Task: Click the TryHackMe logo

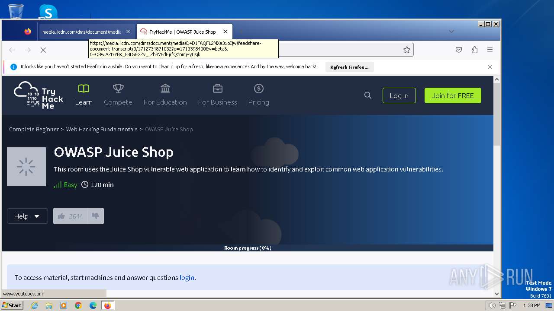Action: tap(39, 95)
